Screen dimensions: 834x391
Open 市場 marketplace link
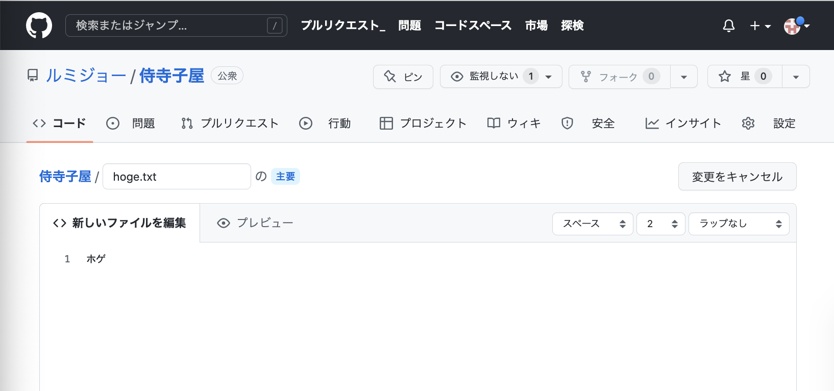pos(536,26)
